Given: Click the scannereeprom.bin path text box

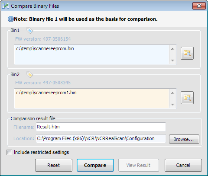Looking at the screenshot, I should click(92, 54).
